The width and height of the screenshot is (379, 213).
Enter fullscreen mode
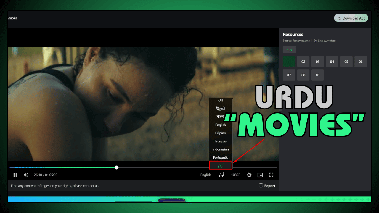(271, 175)
